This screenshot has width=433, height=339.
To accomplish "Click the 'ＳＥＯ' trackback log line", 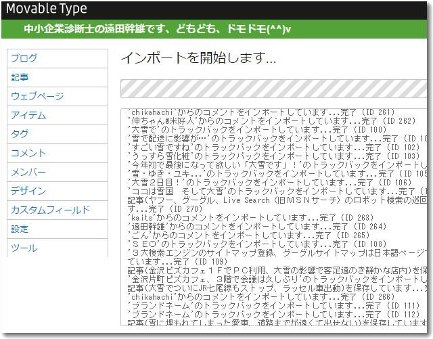I will tap(257, 244).
